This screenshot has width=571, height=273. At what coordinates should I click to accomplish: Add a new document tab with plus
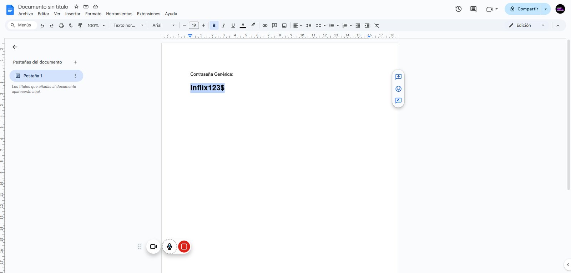[x=75, y=62]
